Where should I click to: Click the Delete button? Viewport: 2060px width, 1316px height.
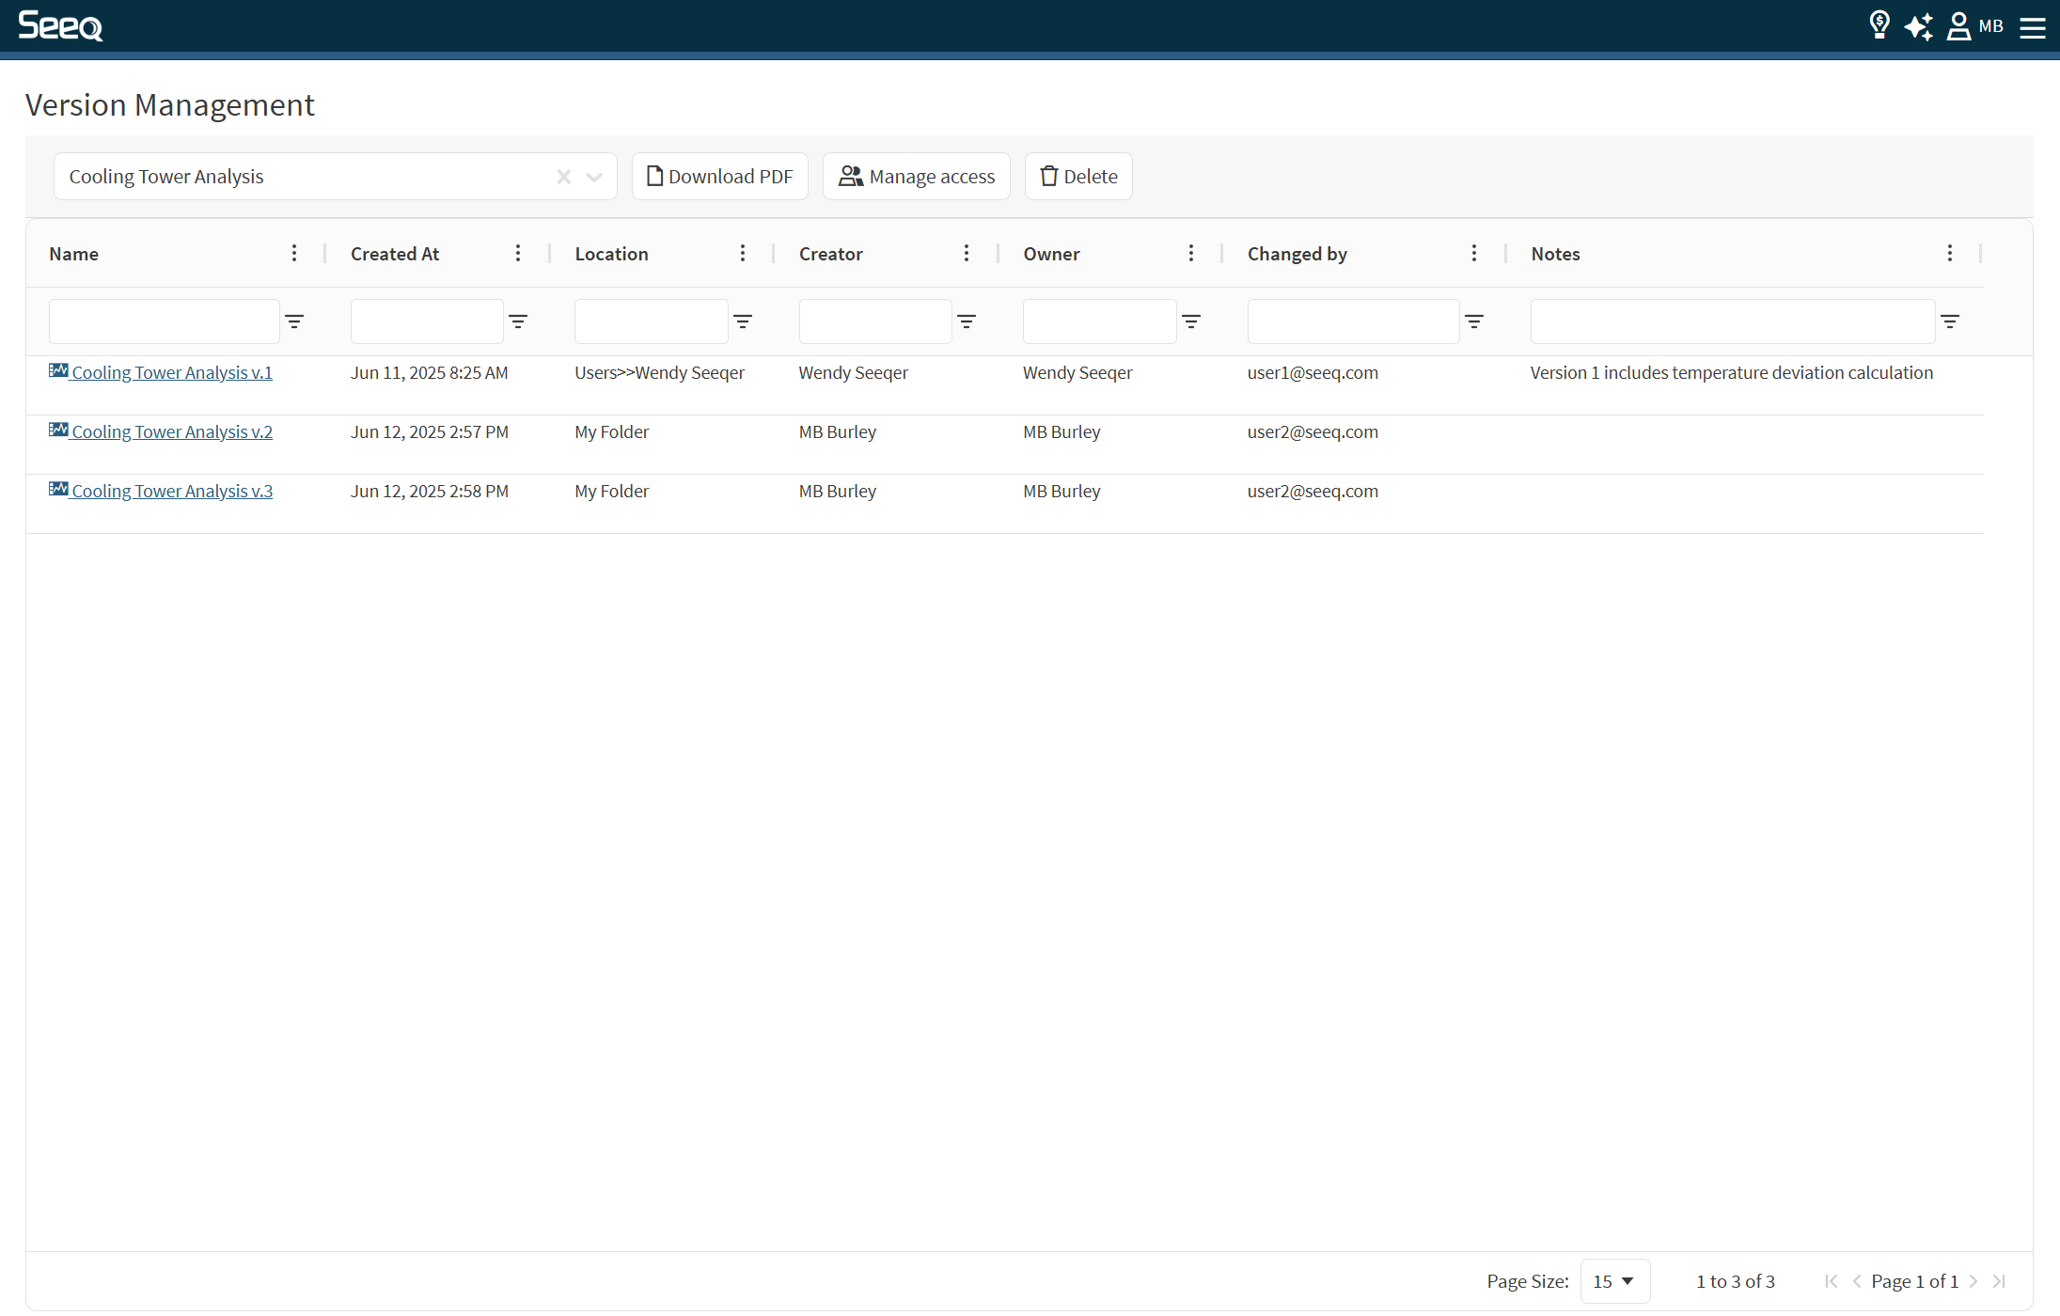[1078, 177]
